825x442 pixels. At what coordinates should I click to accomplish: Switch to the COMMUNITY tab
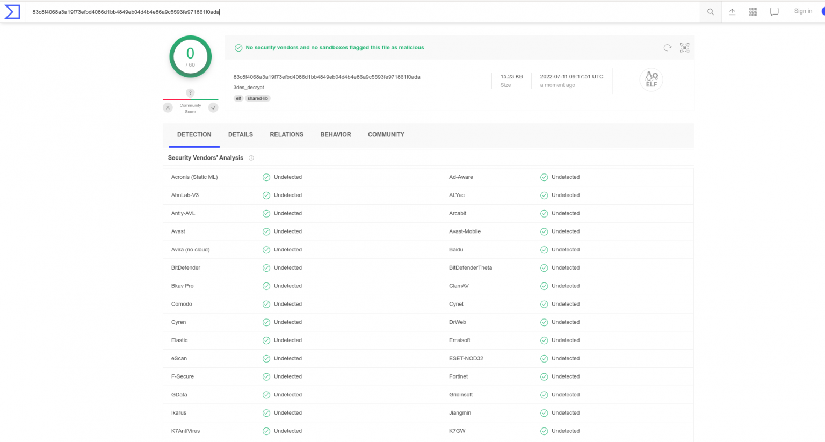pos(386,135)
